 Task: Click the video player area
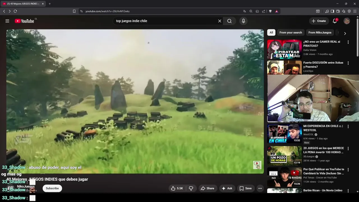(135, 101)
